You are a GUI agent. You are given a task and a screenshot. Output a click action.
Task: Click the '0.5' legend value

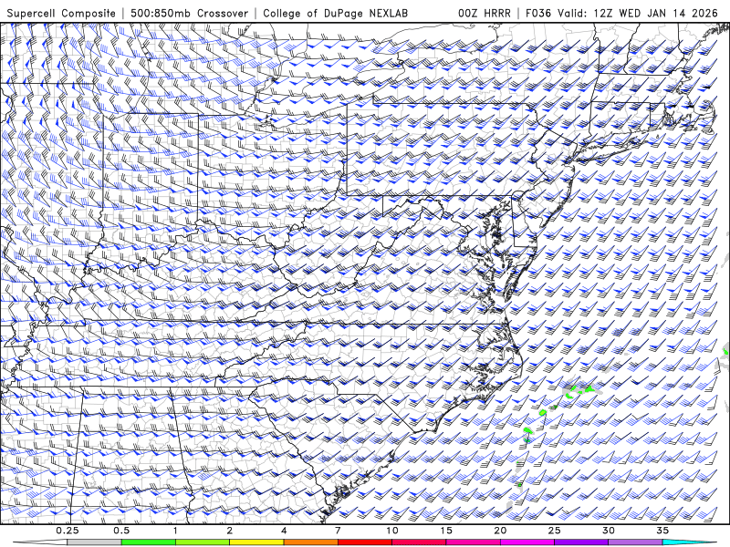click(121, 531)
